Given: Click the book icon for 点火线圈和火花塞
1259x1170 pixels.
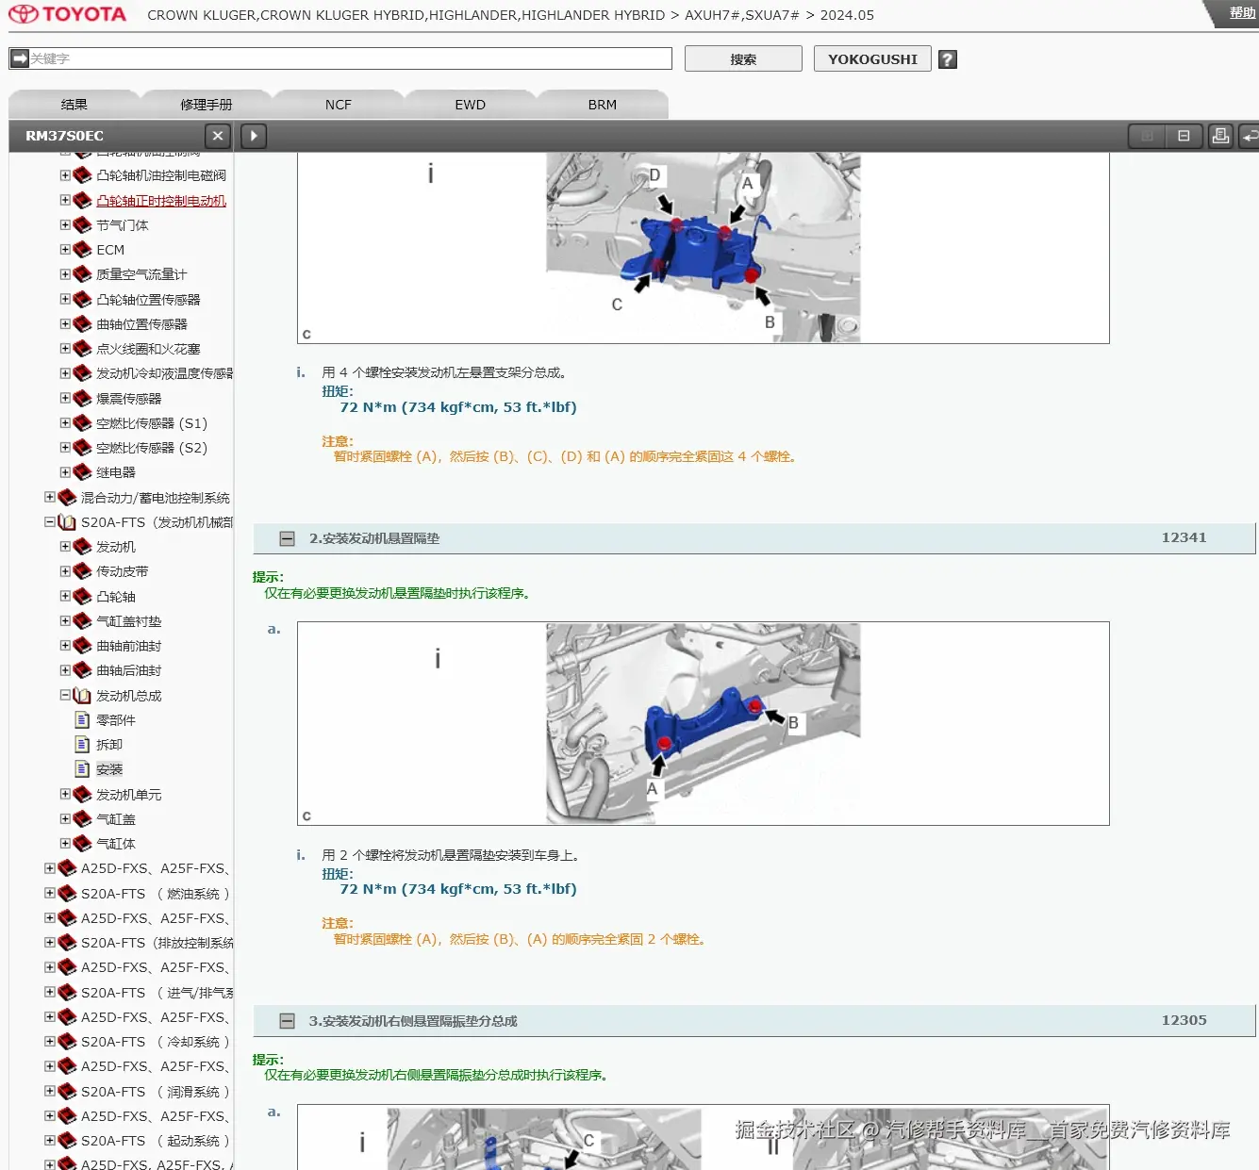Looking at the screenshot, I should click(x=82, y=349).
